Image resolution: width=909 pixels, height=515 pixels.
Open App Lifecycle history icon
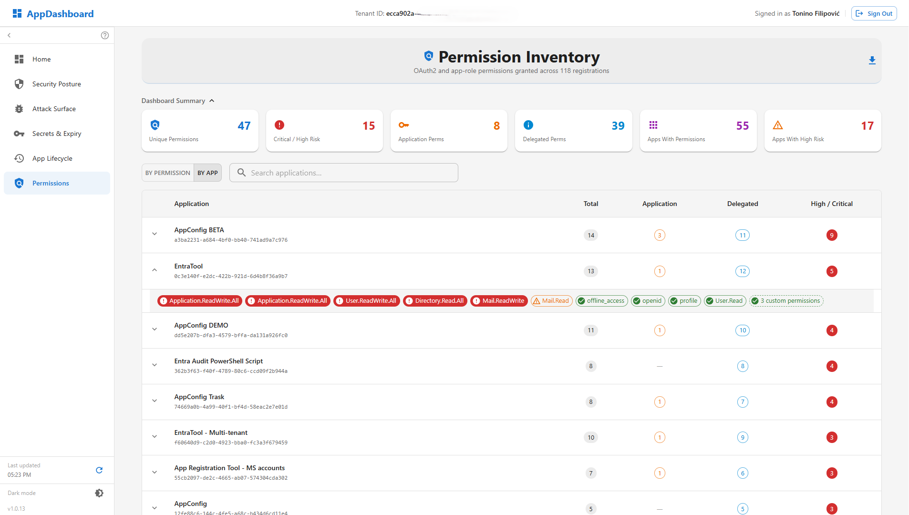click(19, 158)
